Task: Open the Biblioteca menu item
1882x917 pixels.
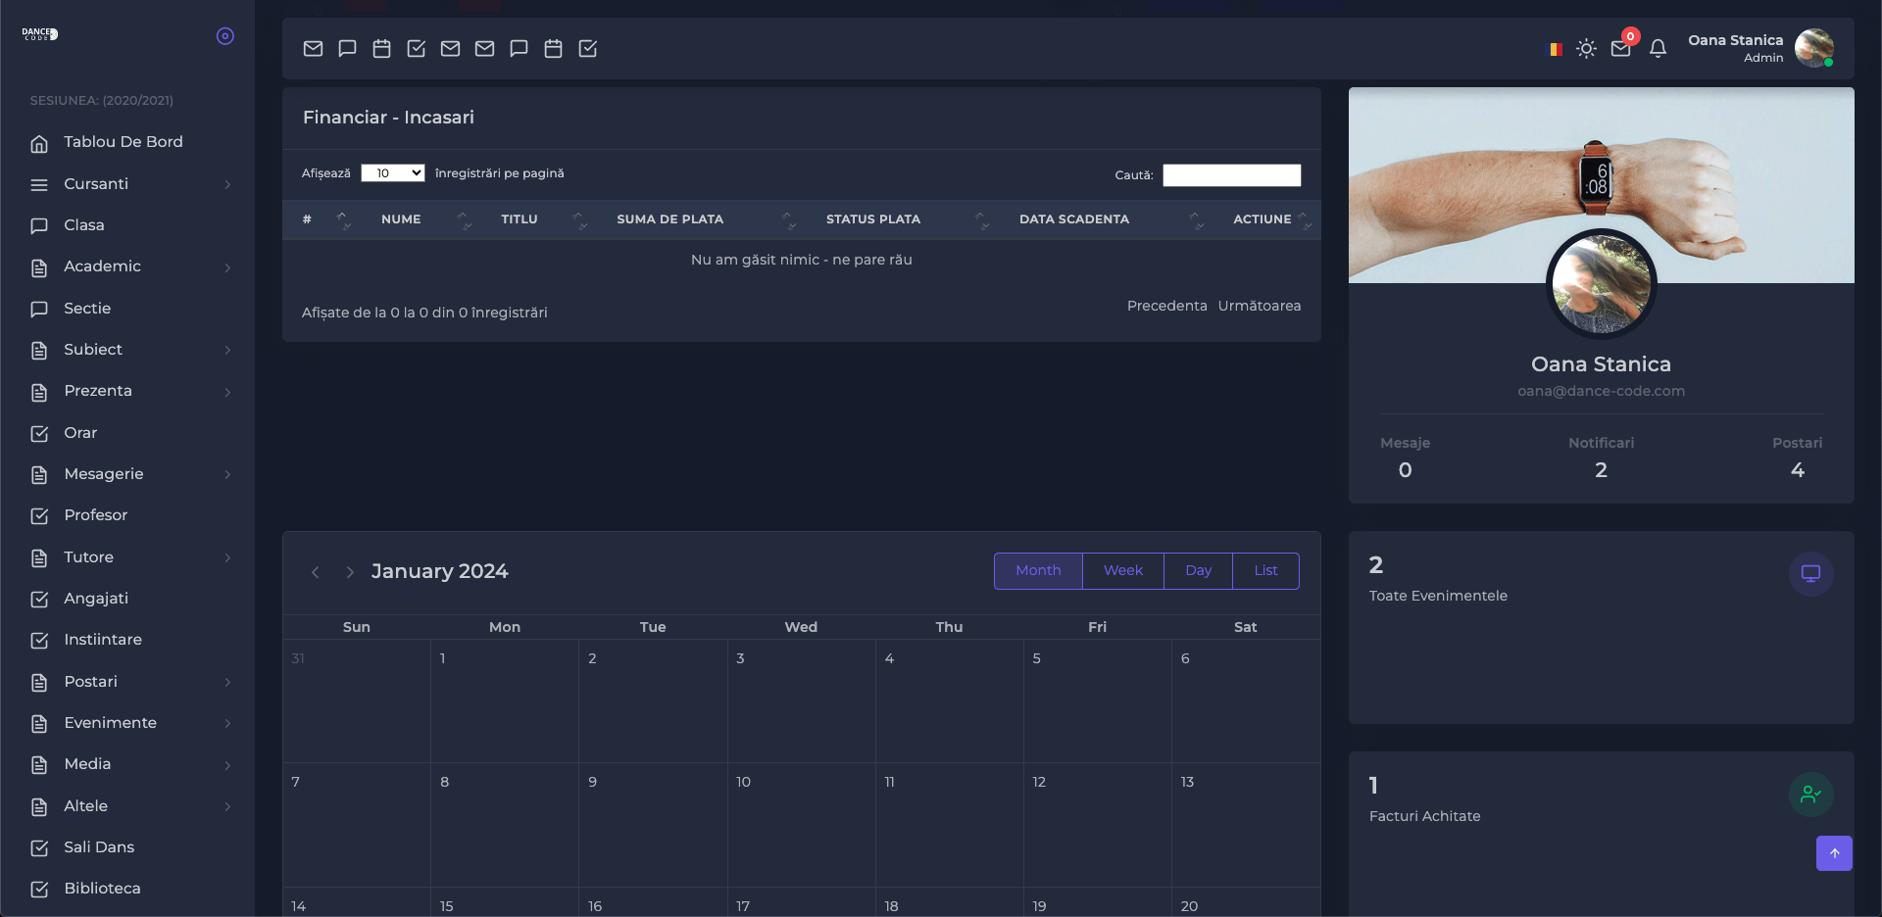Action: click(x=127, y=889)
